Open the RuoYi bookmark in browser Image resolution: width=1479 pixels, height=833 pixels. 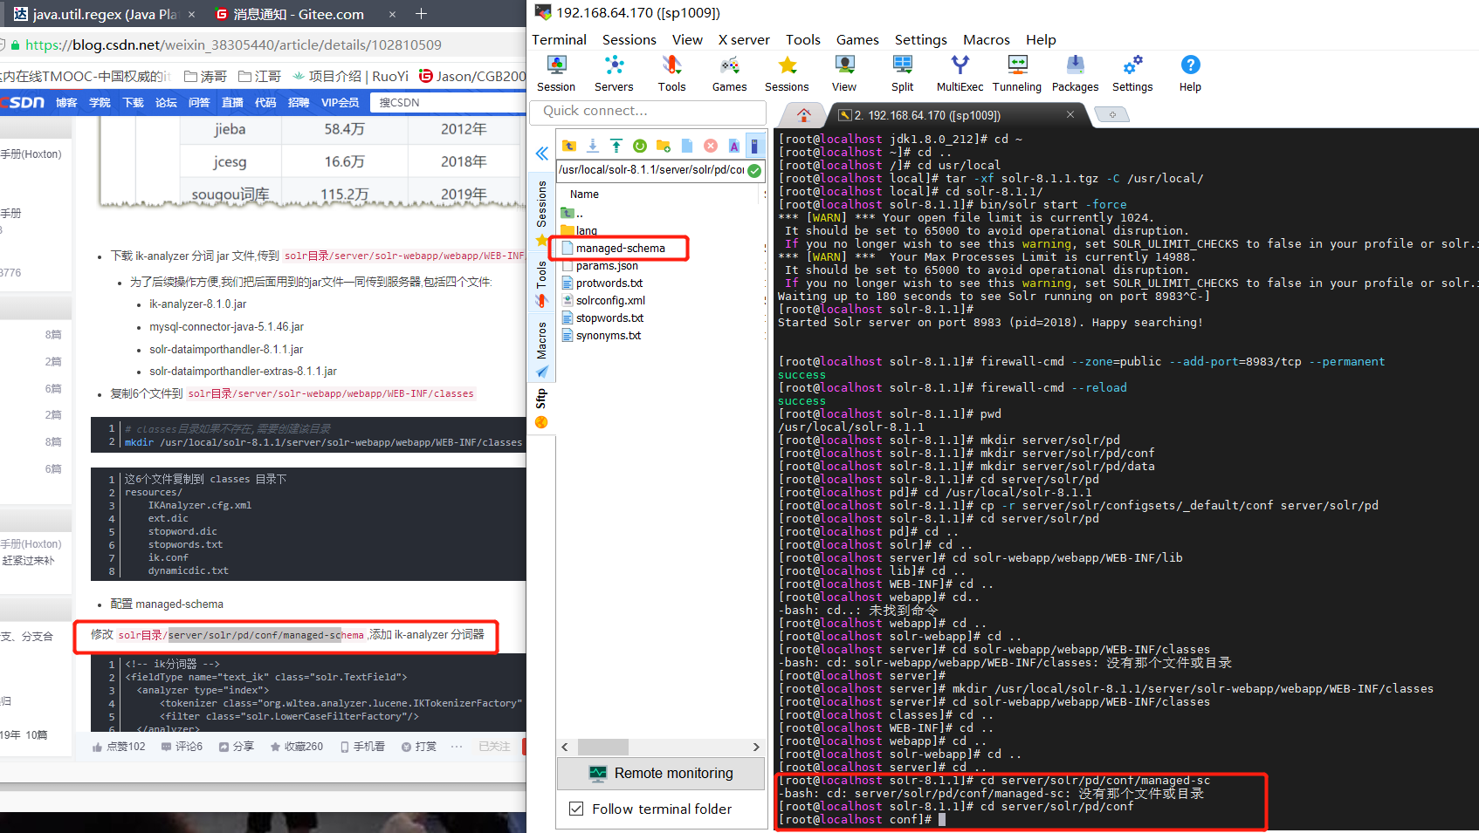tap(351, 77)
